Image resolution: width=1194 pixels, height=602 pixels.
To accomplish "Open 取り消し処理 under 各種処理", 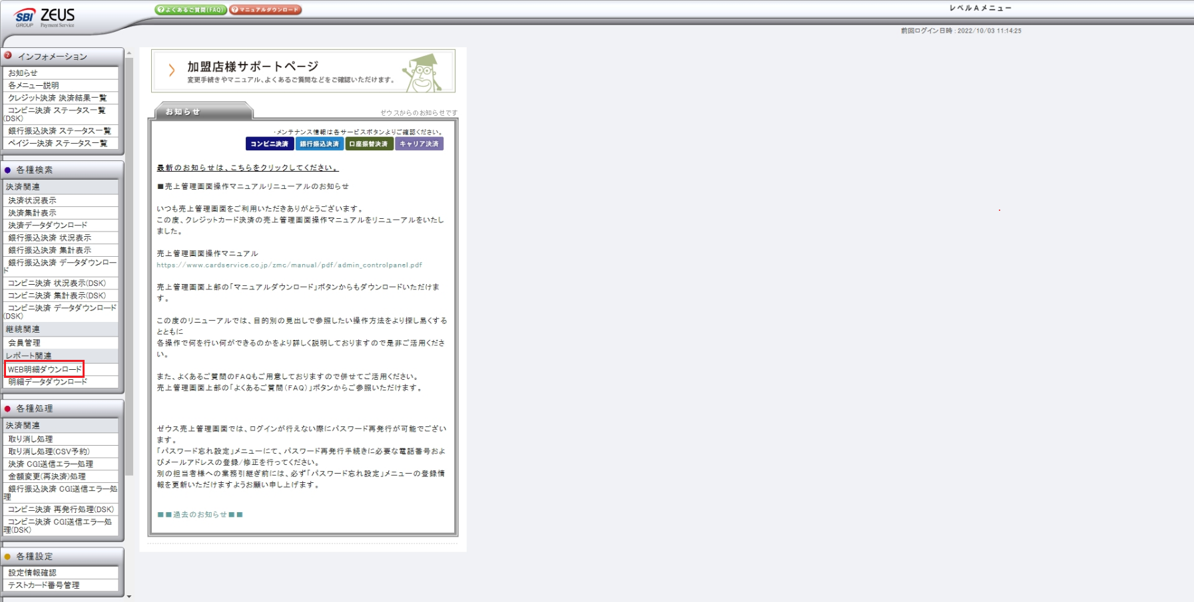I will click(x=31, y=438).
